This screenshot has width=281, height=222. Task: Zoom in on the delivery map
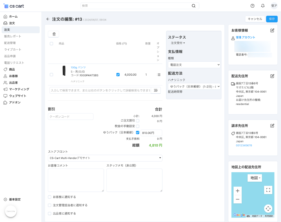(237, 191)
